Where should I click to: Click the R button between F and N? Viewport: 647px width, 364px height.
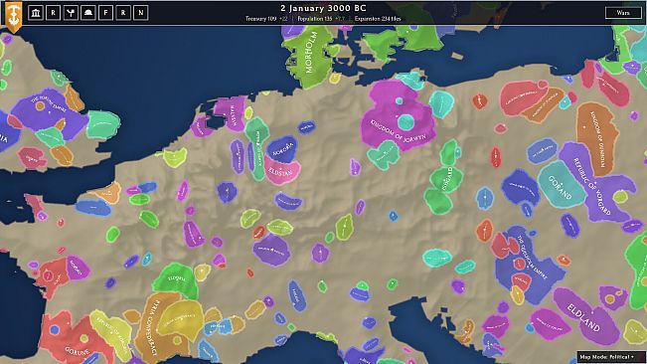pos(123,13)
